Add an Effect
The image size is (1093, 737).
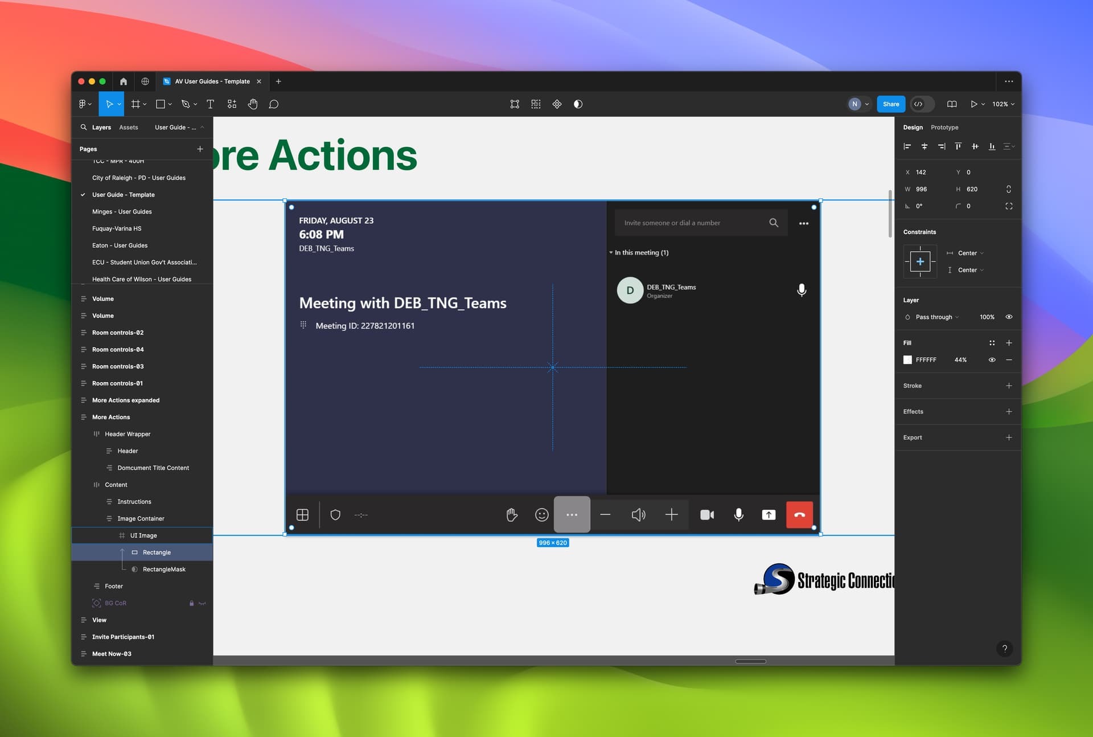click(x=1009, y=412)
